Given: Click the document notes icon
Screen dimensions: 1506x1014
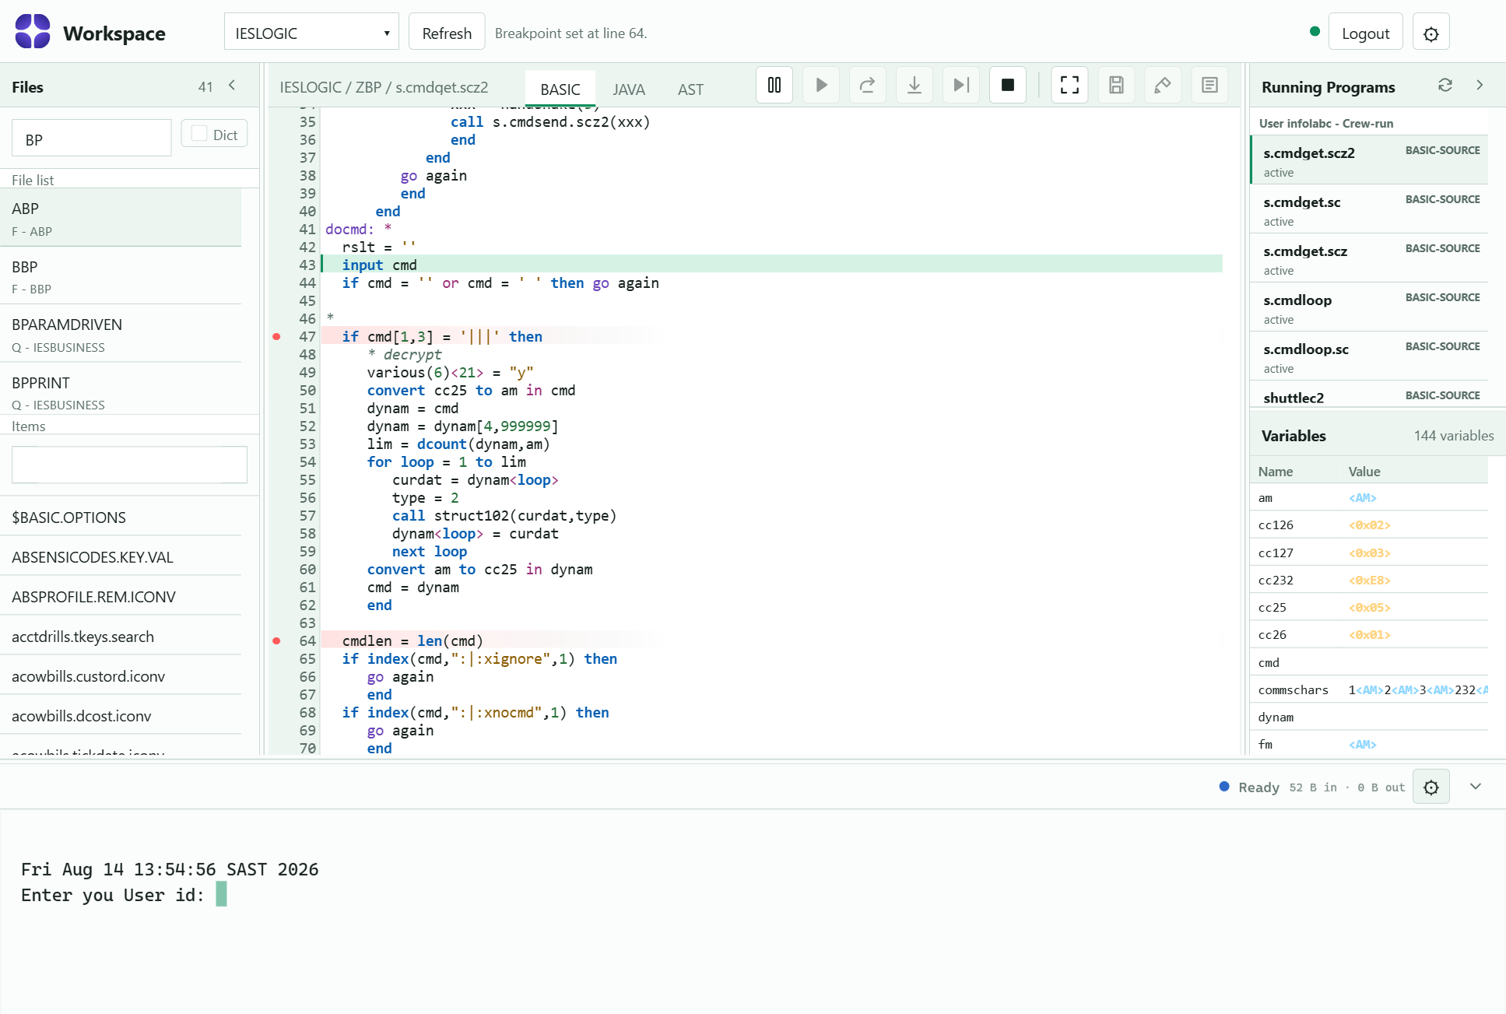Looking at the screenshot, I should click(x=1209, y=85).
